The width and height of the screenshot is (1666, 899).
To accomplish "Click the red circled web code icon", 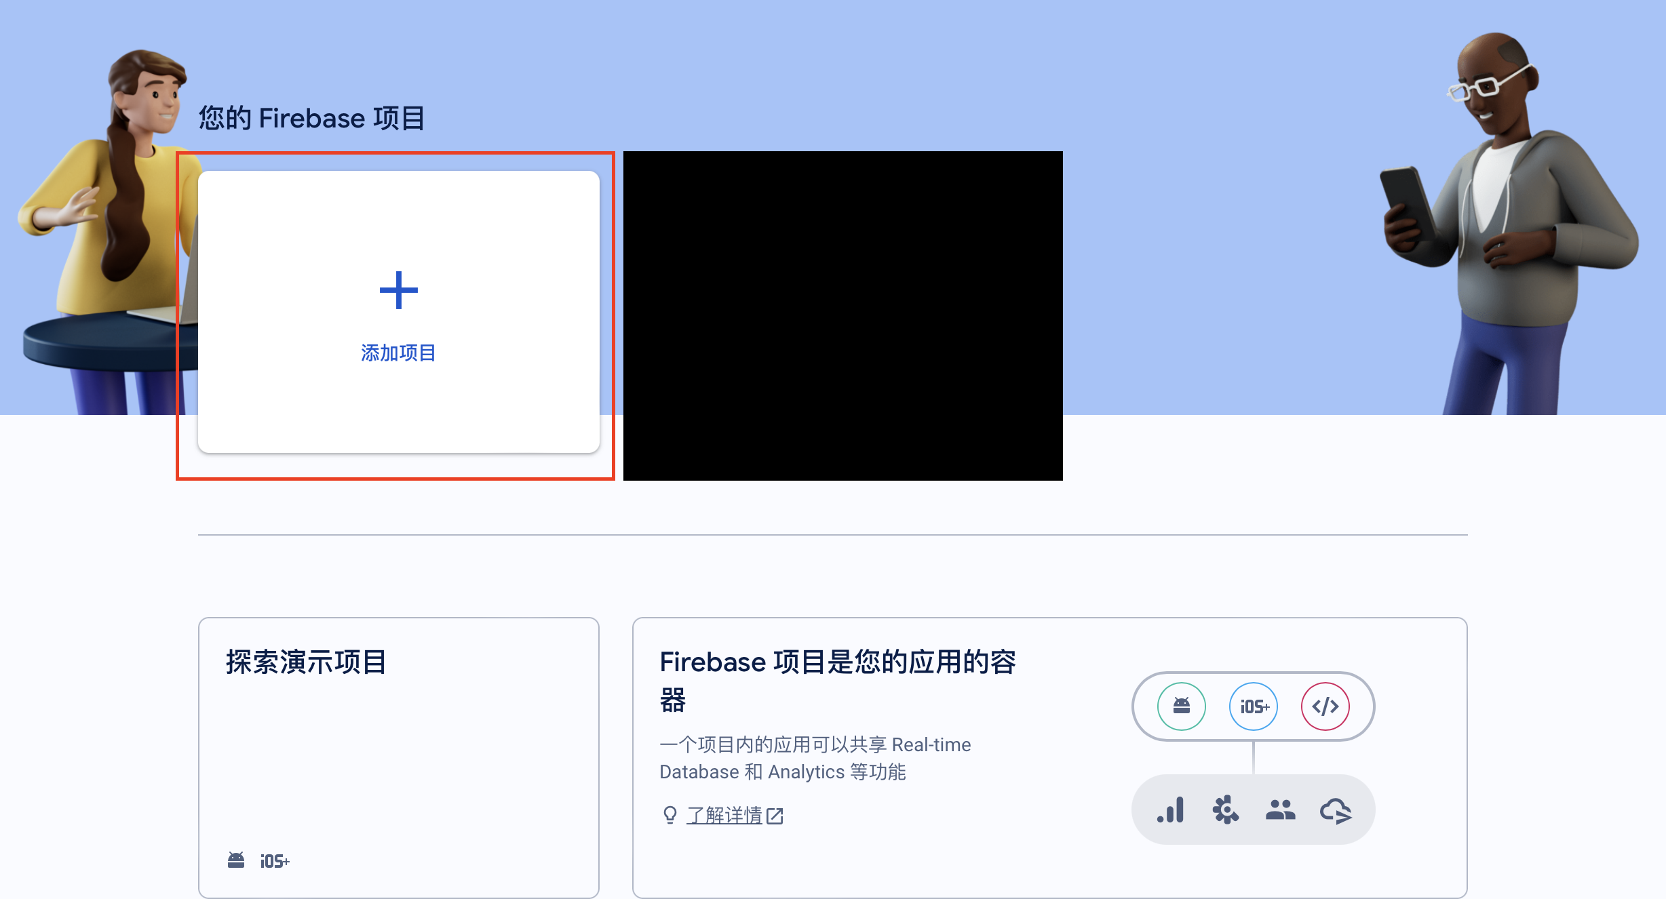I will coord(1325,706).
